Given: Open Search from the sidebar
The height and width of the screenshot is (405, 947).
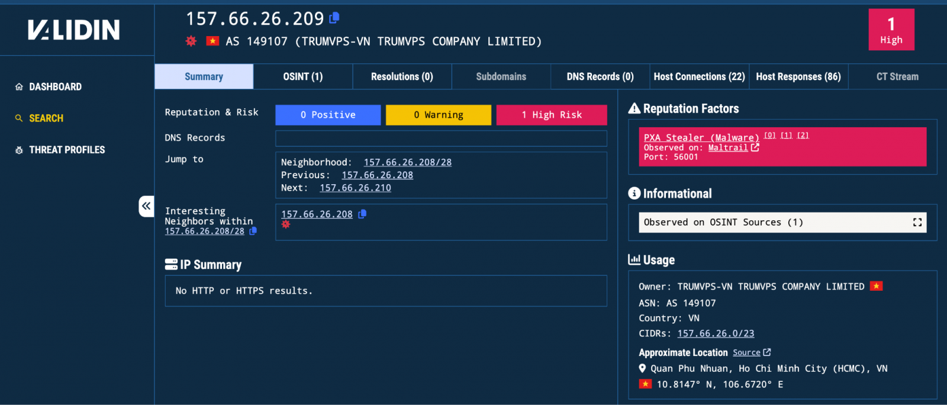Looking at the screenshot, I should pyautogui.click(x=46, y=118).
